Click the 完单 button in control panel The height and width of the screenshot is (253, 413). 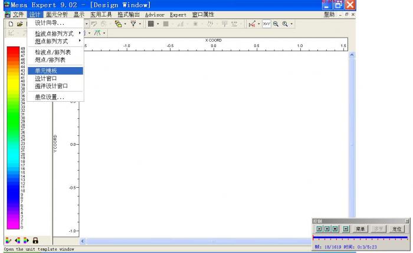coord(360,228)
